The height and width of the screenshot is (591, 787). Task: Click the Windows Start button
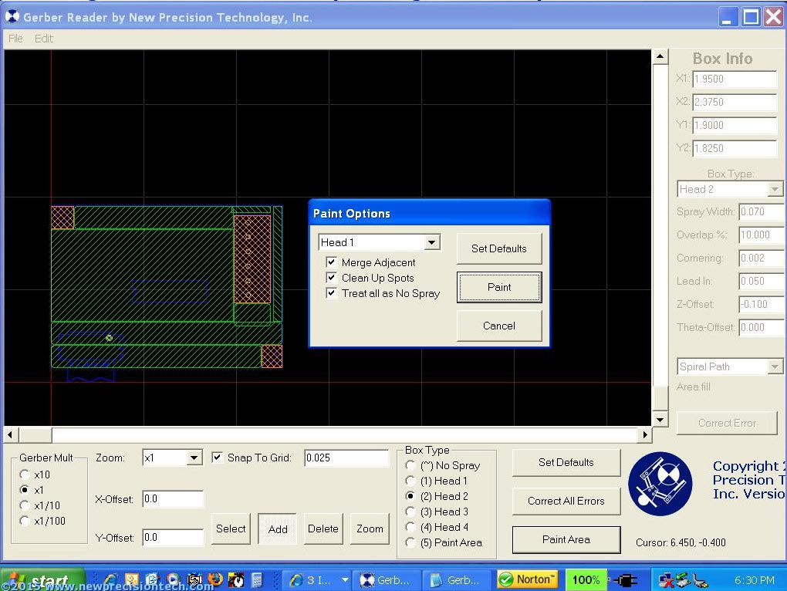(x=42, y=580)
